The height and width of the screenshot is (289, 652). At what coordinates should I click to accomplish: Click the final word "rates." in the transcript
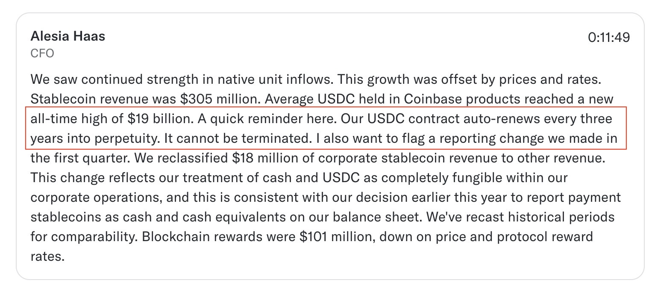click(x=47, y=257)
